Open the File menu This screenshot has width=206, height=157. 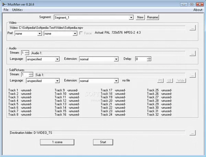pos(6,10)
